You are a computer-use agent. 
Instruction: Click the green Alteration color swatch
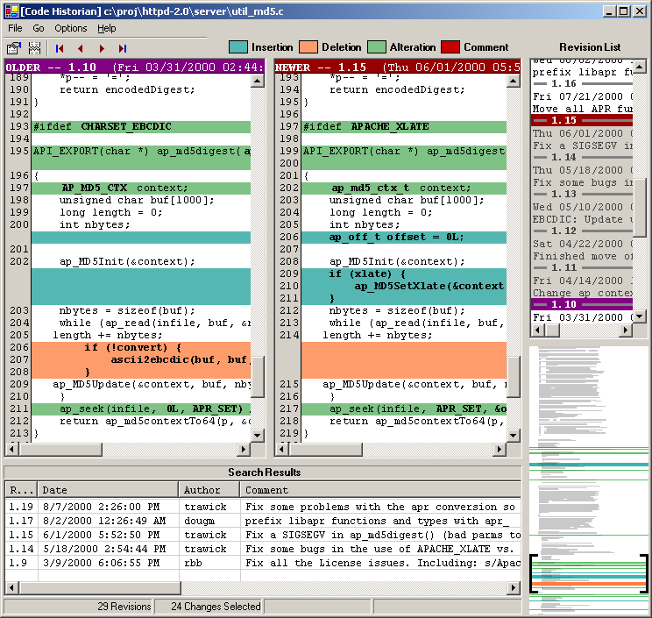tap(376, 47)
